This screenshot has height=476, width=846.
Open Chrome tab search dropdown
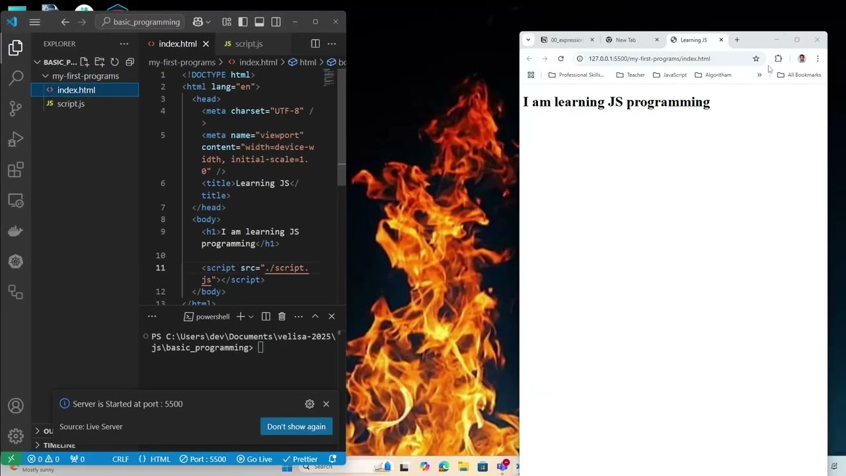click(x=528, y=40)
